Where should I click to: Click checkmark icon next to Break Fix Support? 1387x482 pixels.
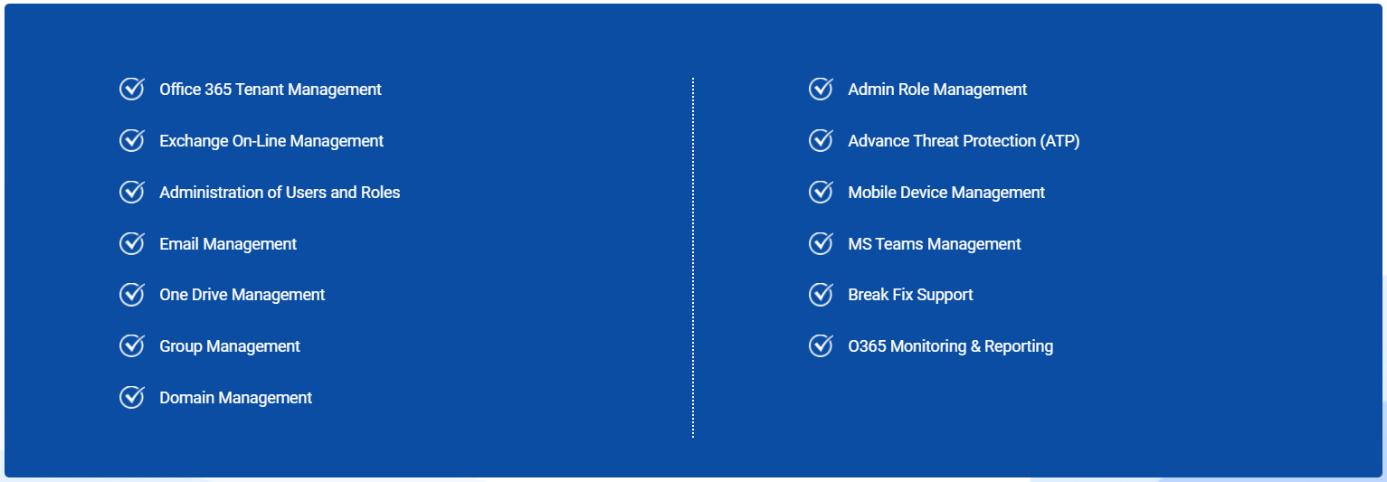pyautogui.click(x=821, y=294)
